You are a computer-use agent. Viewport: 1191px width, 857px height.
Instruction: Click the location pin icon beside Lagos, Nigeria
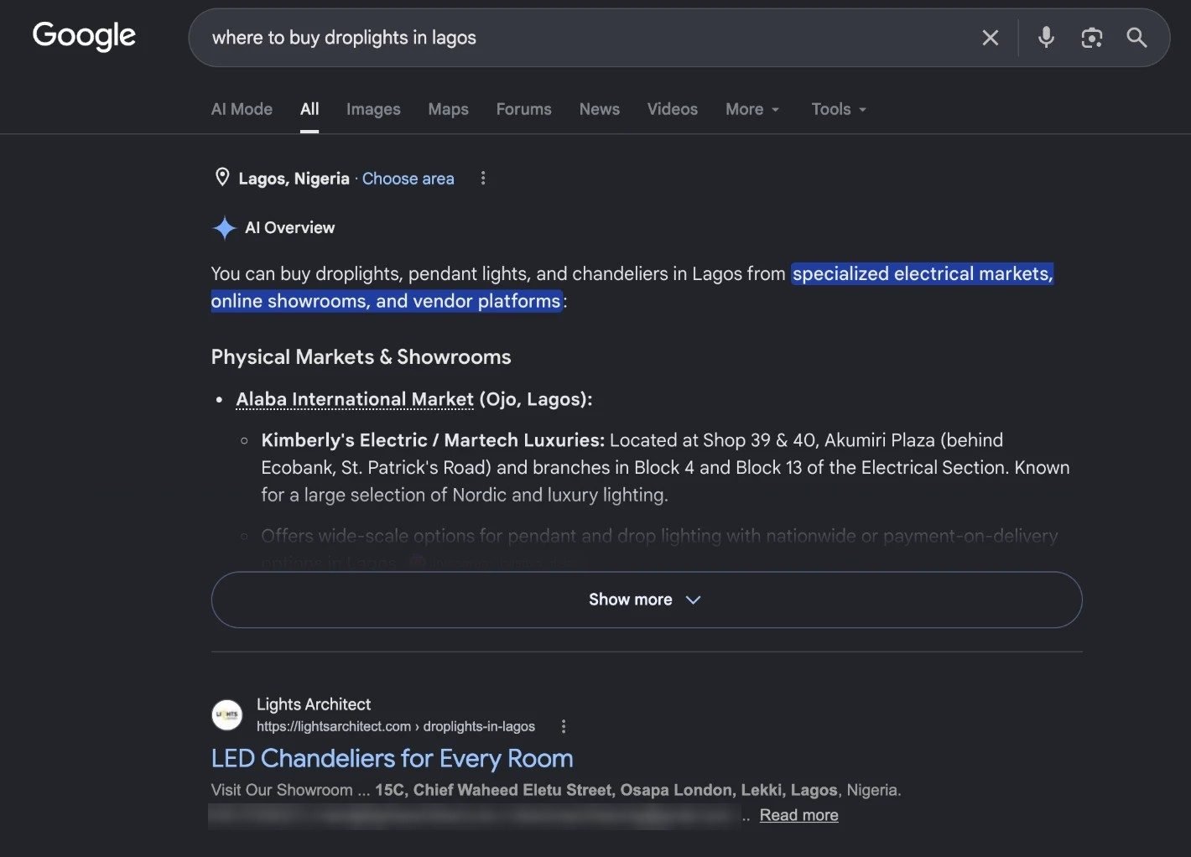pyautogui.click(x=222, y=177)
